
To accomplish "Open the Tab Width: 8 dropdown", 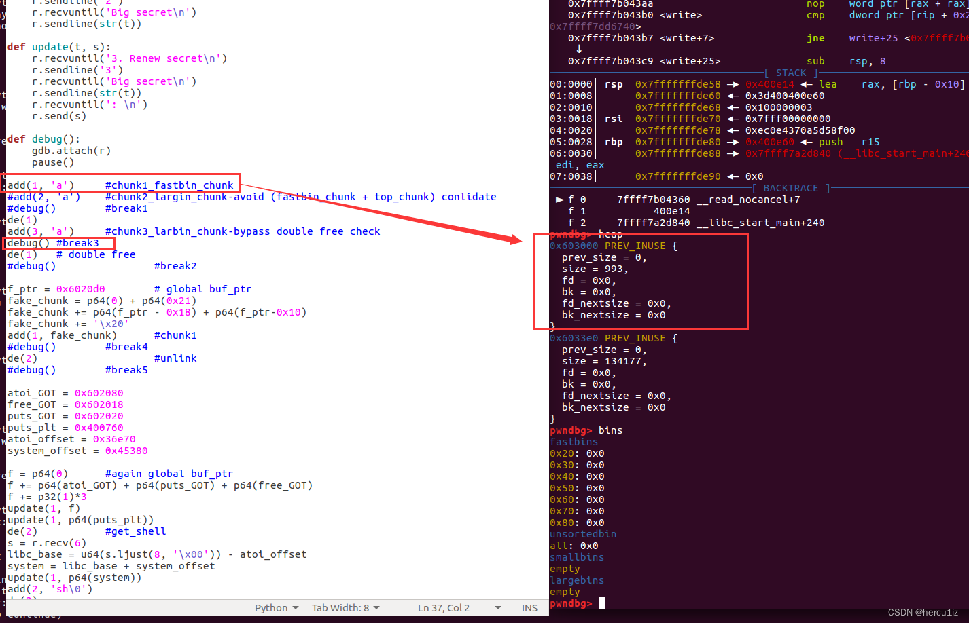I will click(x=346, y=608).
